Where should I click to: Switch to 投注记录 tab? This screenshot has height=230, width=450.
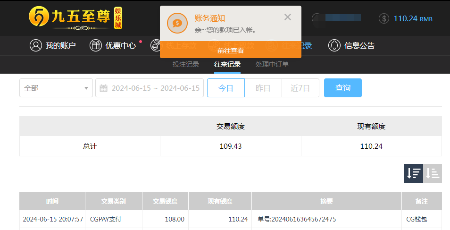coord(186,64)
